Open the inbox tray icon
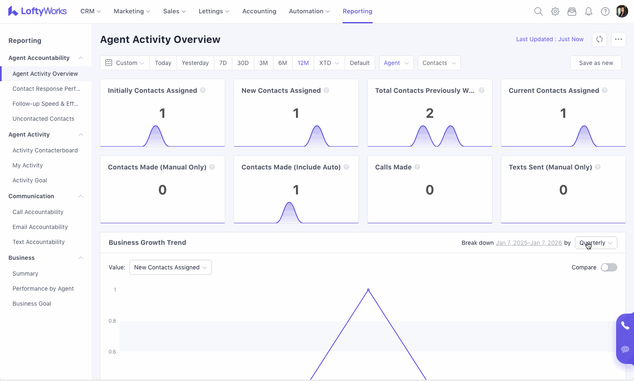634x381 pixels. point(572,12)
